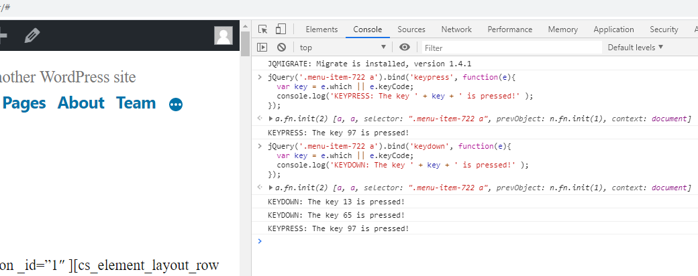Click the page vertical scrollbar thumb
The image size is (698, 276).
click(245, 44)
